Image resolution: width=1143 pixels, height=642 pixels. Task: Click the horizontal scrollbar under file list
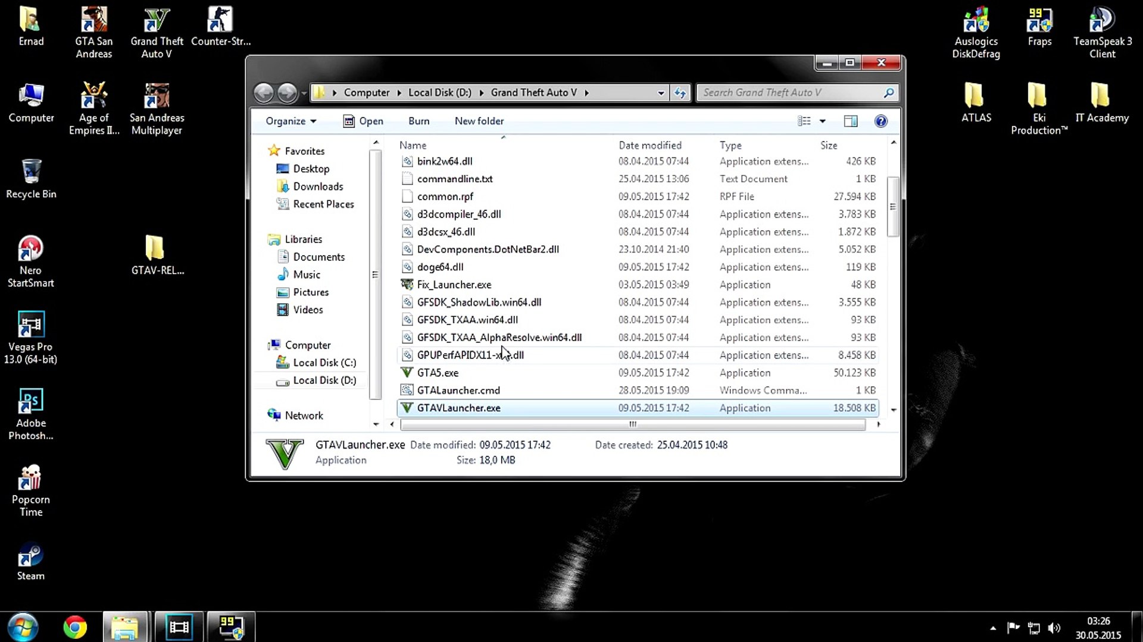pyautogui.click(x=632, y=424)
